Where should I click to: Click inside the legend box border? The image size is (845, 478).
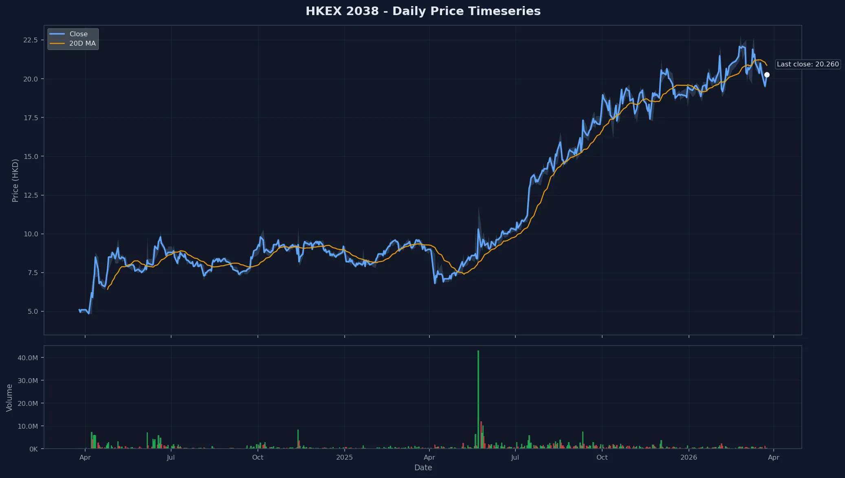(x=73, y=39)
